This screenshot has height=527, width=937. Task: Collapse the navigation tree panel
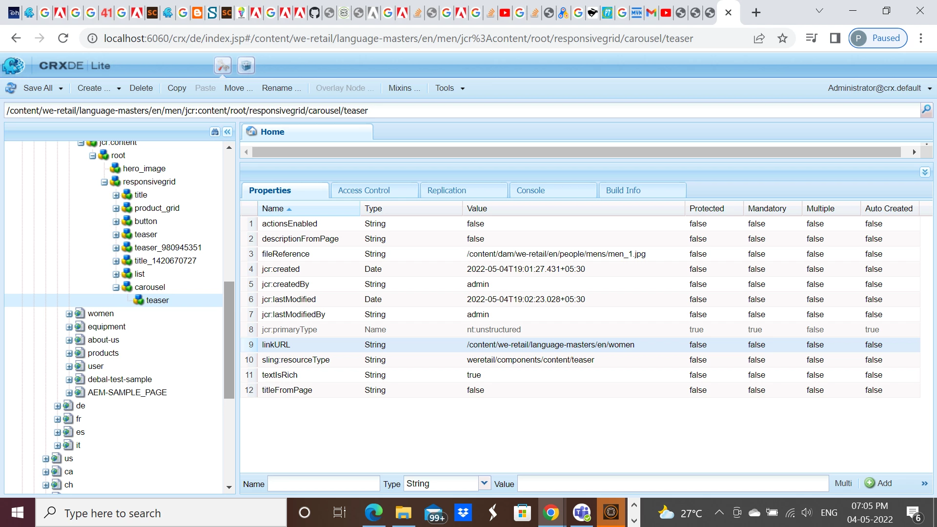tap(227, 132)
